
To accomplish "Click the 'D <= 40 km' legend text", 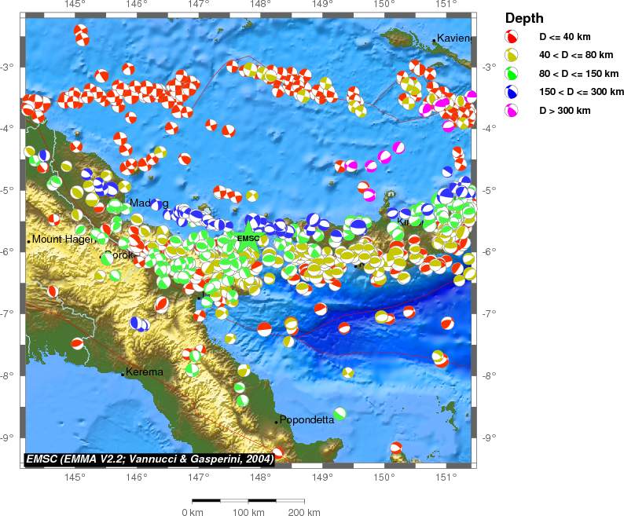I will pos(563,37).
